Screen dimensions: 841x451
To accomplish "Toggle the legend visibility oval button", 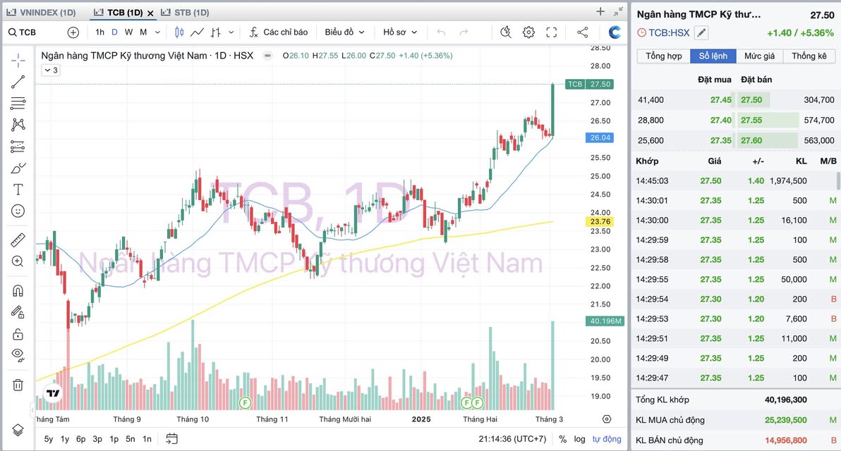I will (267, 55).
